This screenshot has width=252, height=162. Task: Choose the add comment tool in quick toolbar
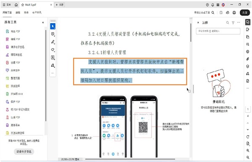[53, 34]
